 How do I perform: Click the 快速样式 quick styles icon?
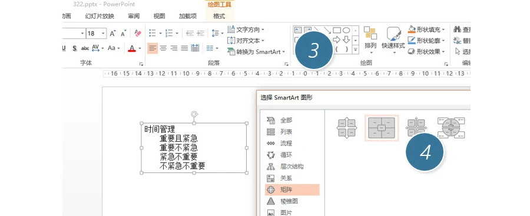(x=393, y=38)
